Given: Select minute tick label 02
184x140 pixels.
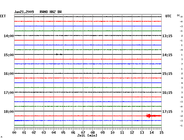Looking at the screenshot, I should [34, 133].
